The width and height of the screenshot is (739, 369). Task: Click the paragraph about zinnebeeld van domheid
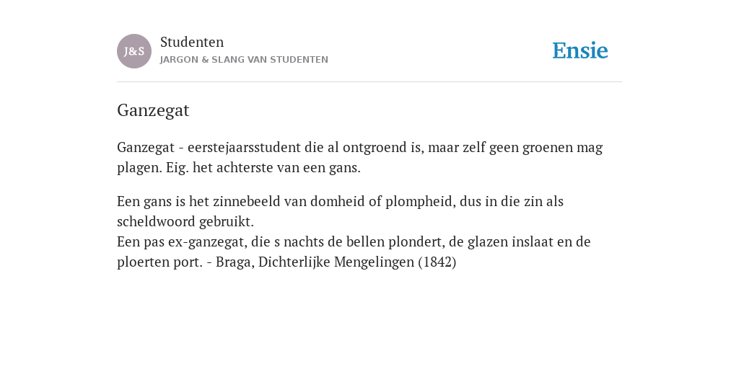(x=341, y=211)
